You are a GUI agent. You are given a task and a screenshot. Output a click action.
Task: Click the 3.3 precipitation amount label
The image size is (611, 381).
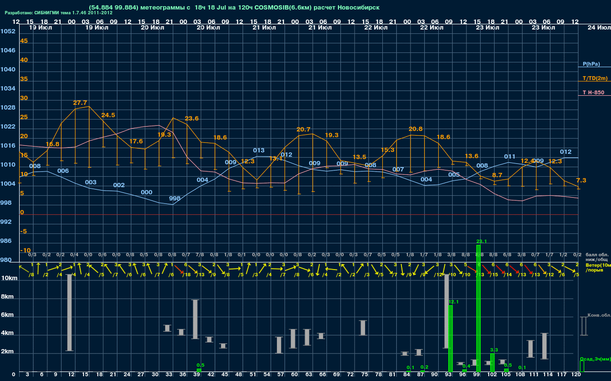[494, 350]
